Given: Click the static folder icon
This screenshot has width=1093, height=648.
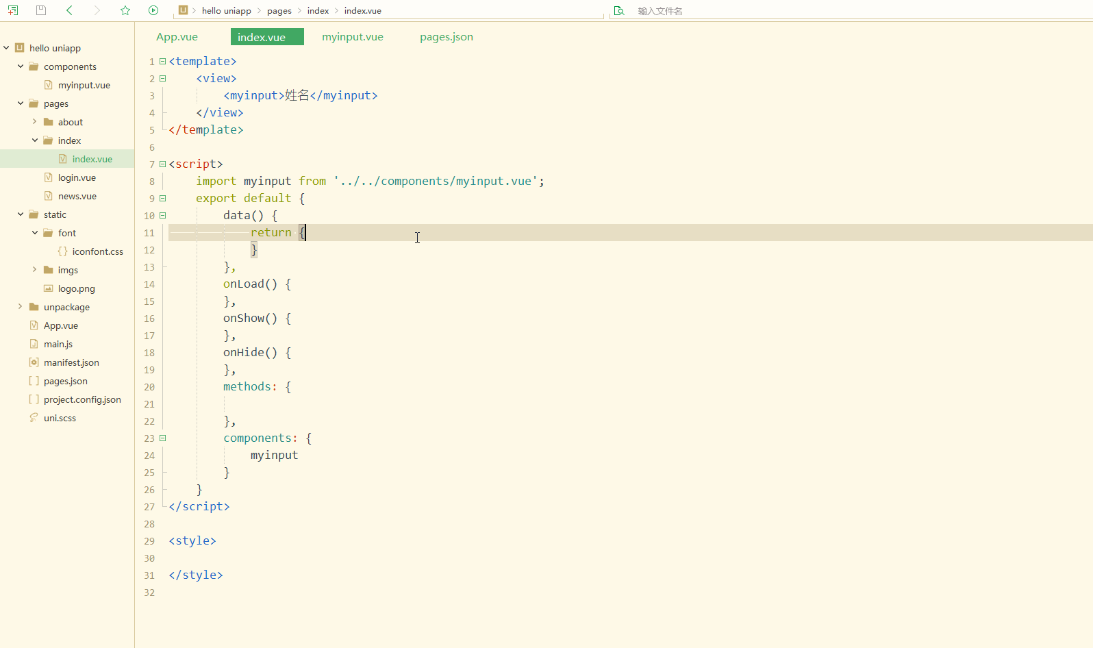Looking at the screenshot, I should [34, 214].
